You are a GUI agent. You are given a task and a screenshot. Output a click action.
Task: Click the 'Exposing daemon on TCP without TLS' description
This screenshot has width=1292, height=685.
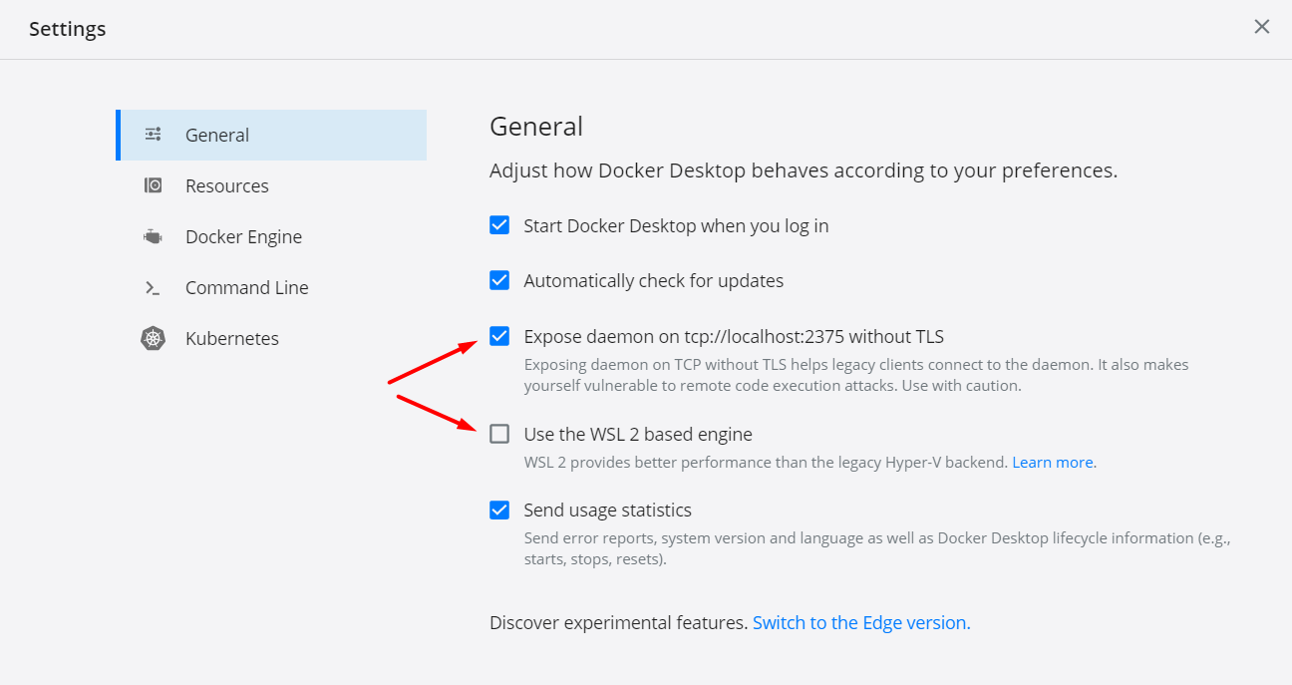click(x=856, y=375)
